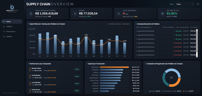Click scrollbar up arrow in orders table
The height and width of the screenshot is (96, 202).
point(197,30)
